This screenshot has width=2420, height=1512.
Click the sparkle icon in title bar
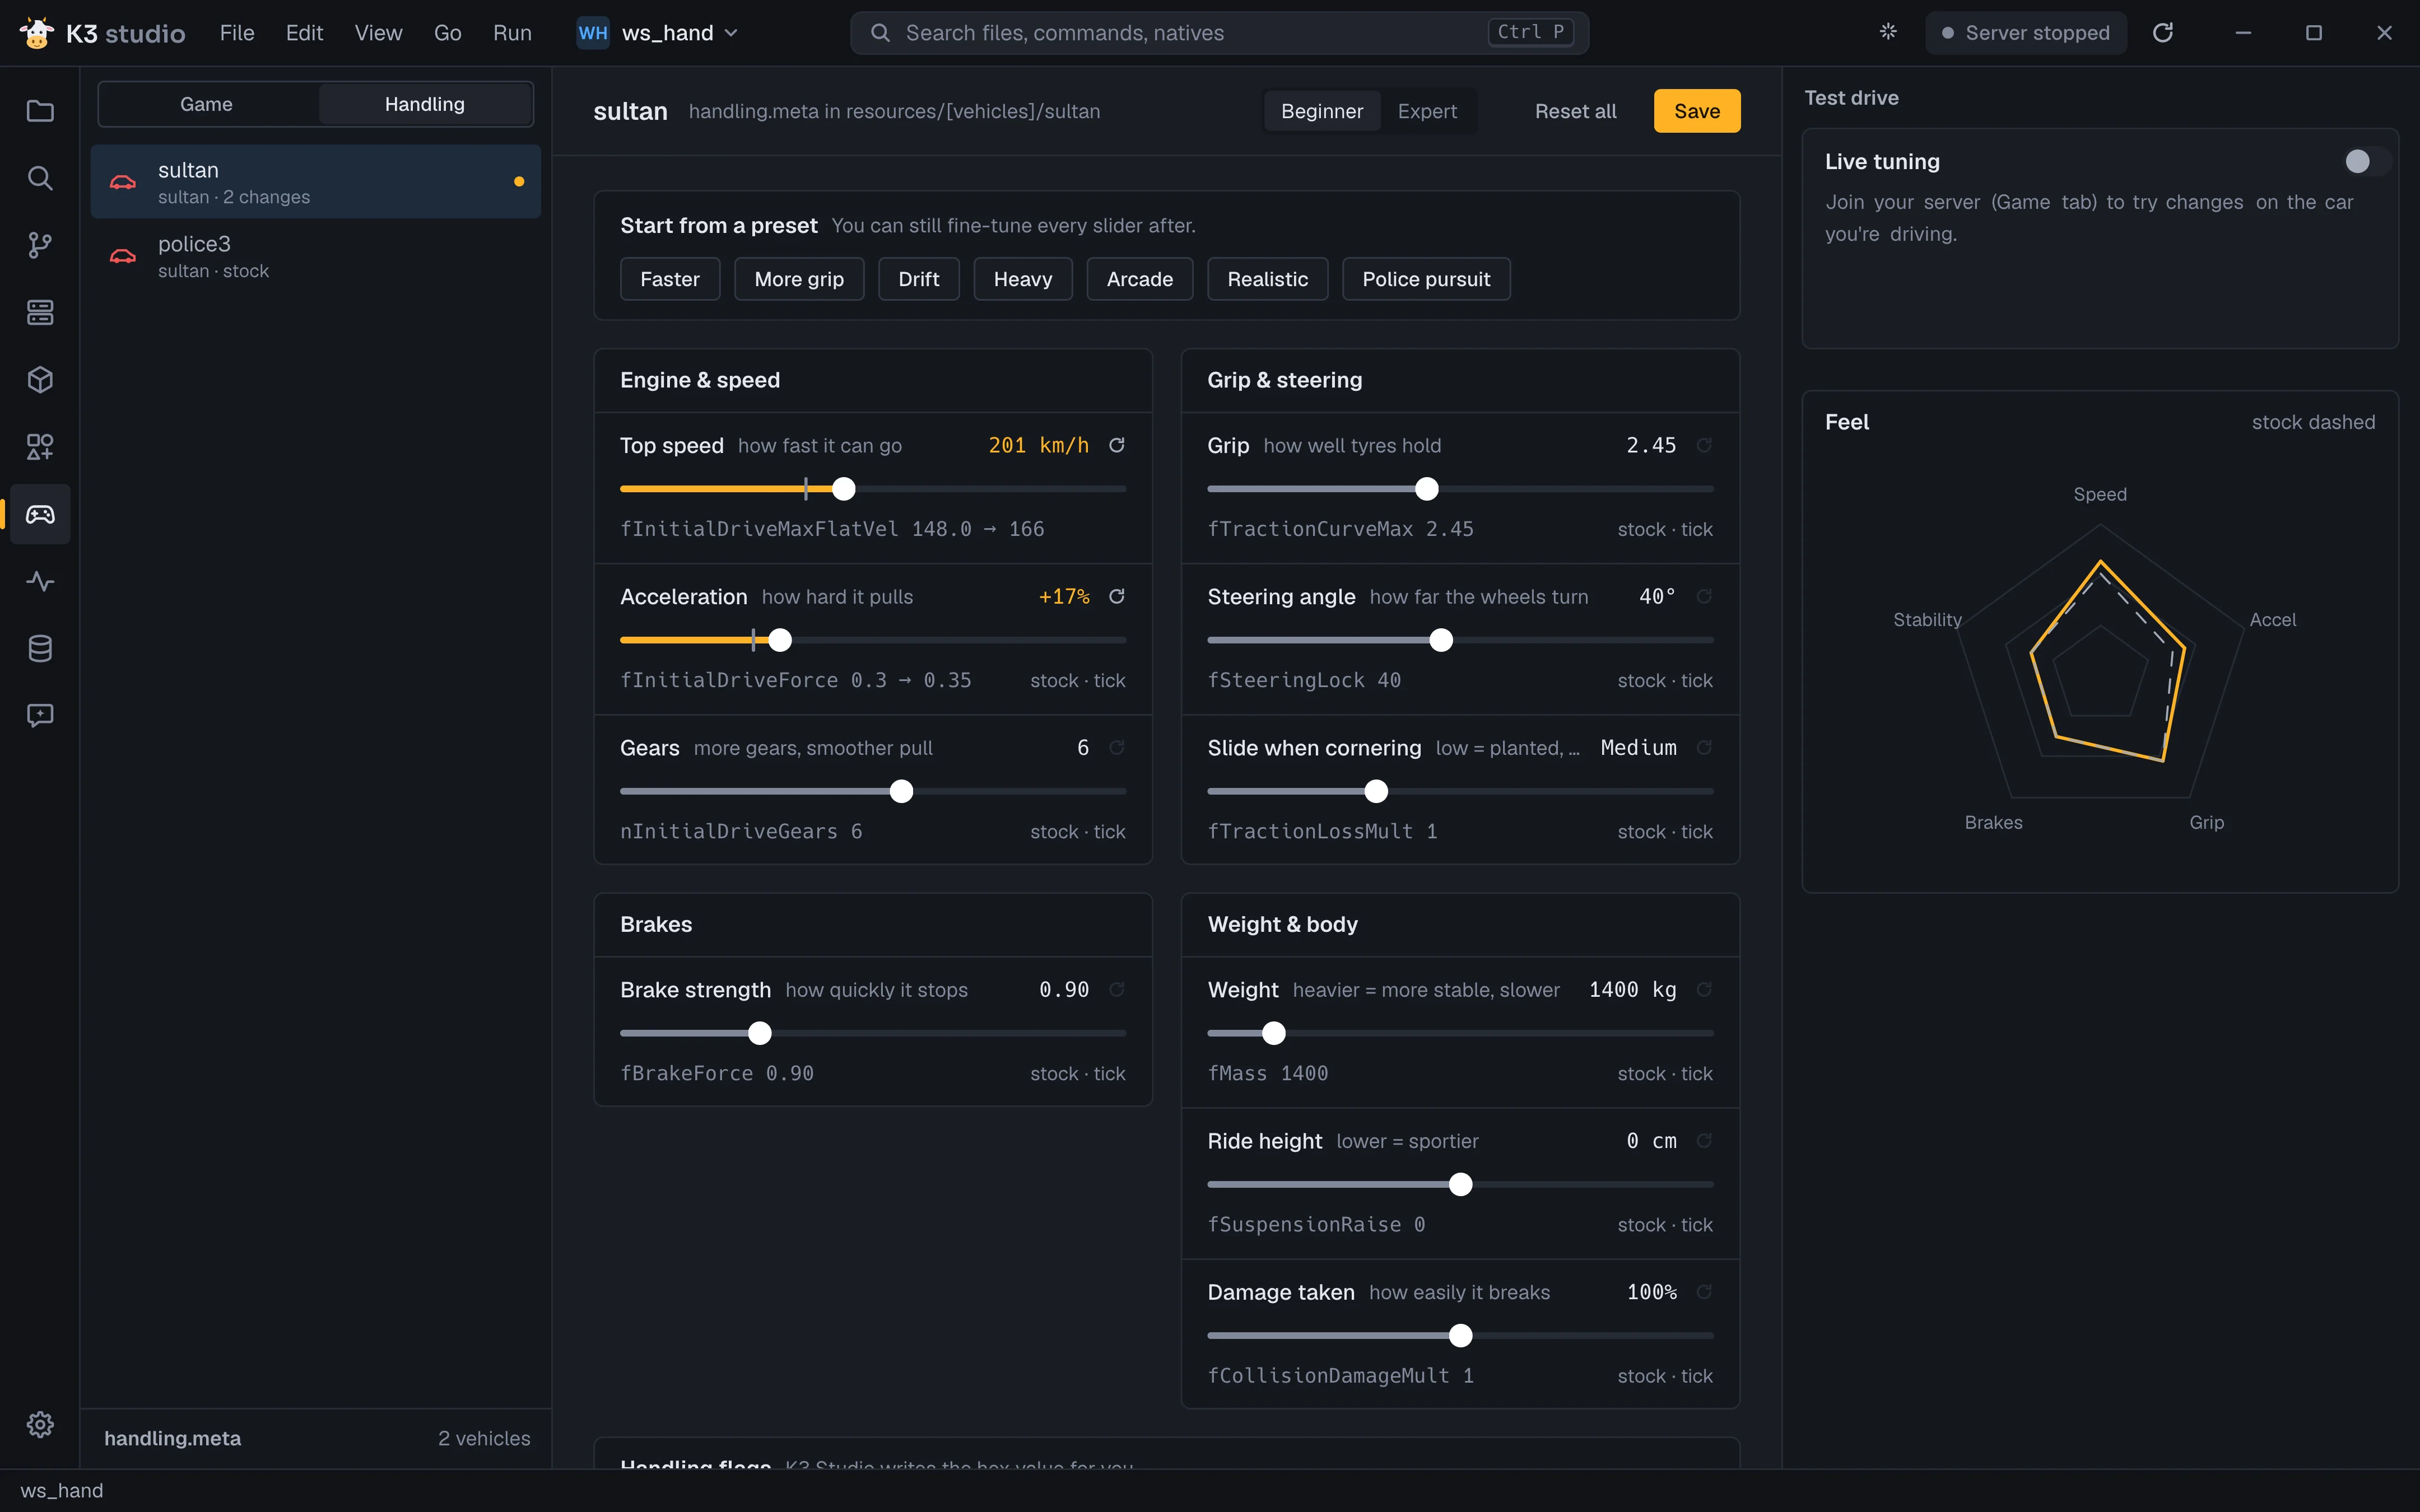[1888, 32]
